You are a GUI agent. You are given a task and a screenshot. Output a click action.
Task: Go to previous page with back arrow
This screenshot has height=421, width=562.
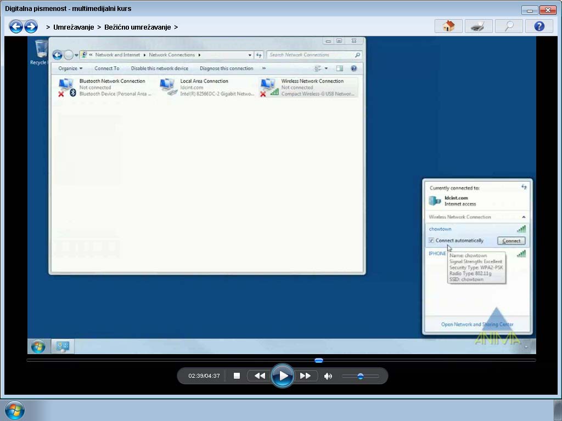point(16,26)
